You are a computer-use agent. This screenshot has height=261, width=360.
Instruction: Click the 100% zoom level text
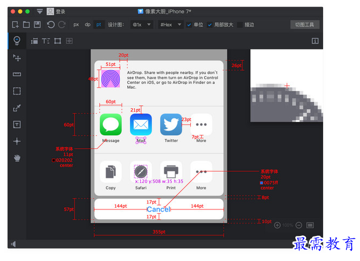tap(288, 225)
